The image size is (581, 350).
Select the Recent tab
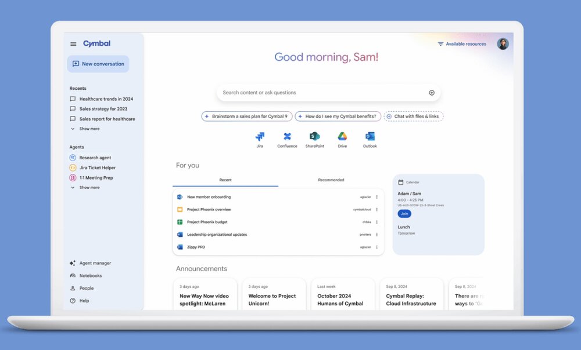click(225, 180)
